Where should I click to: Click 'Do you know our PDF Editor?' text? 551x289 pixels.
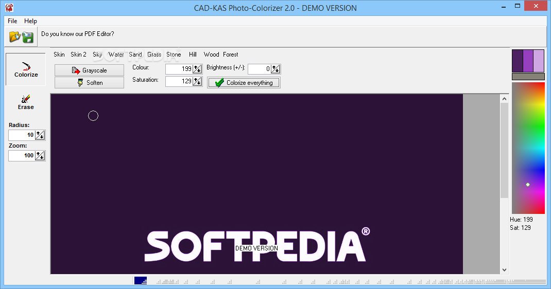click(78, 34)
